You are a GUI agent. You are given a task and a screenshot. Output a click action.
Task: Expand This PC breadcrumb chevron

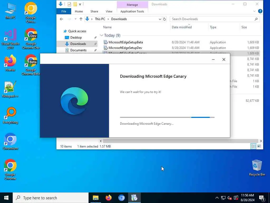pyautogui.click(x=108, y=19)
